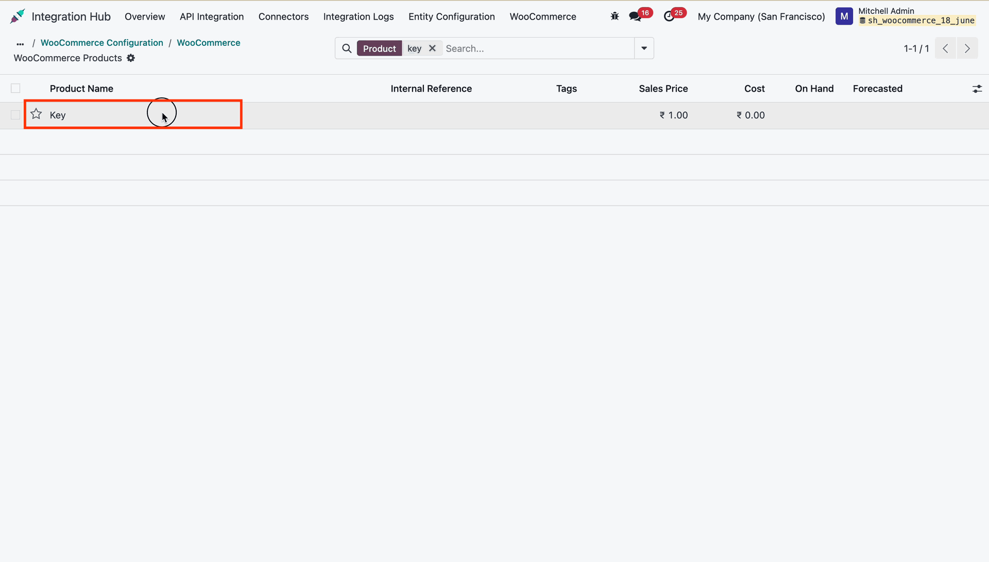
Task: Toggle the select-all header checkbox
Action: [x=15, y=89]
